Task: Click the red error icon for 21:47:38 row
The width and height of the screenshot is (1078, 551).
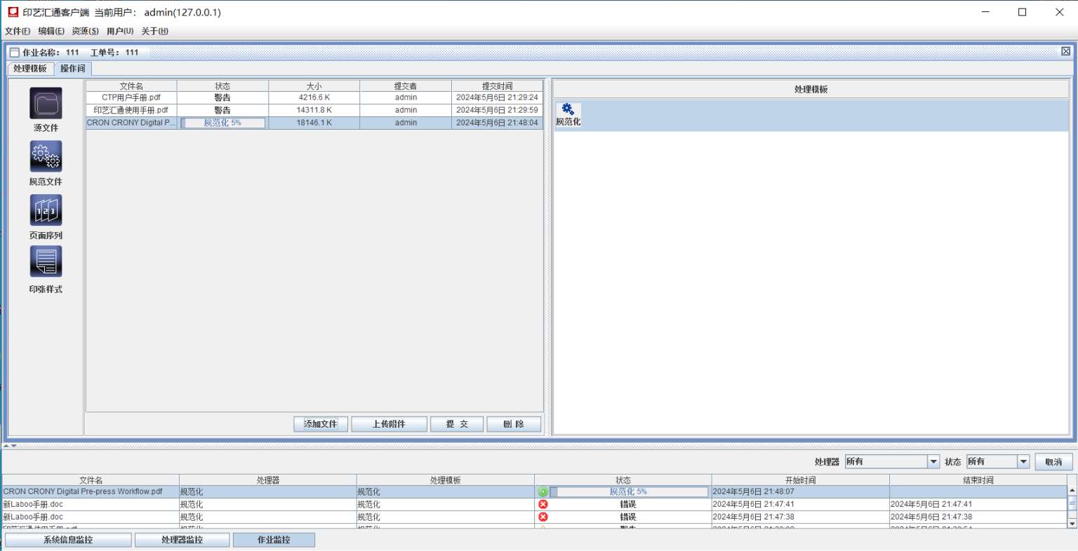Action: pos(543,517)
